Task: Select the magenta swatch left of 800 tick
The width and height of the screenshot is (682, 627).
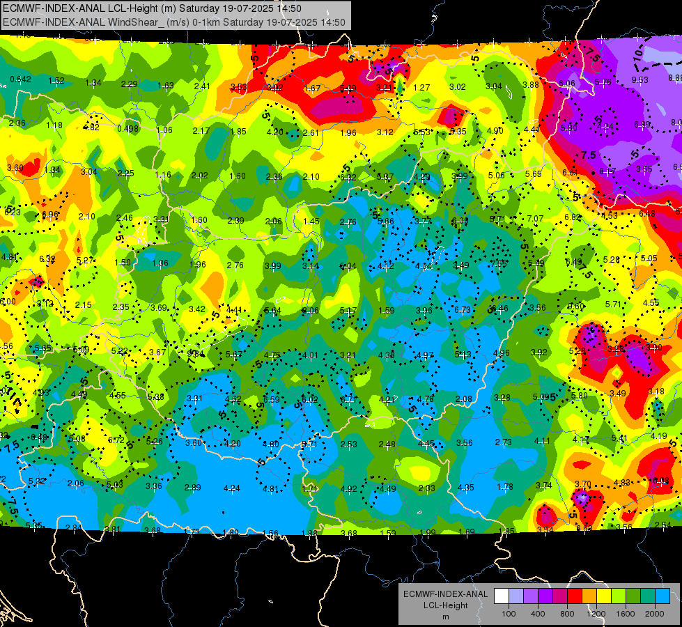Action: pyautogui.click(x=560, y=596)
